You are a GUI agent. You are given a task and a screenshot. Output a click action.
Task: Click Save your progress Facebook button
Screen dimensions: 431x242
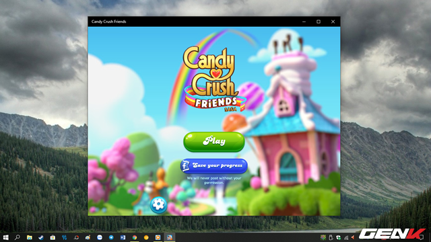214,165
